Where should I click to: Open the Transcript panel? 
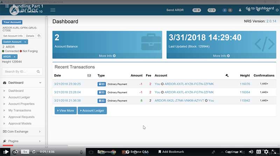[107, 152]
